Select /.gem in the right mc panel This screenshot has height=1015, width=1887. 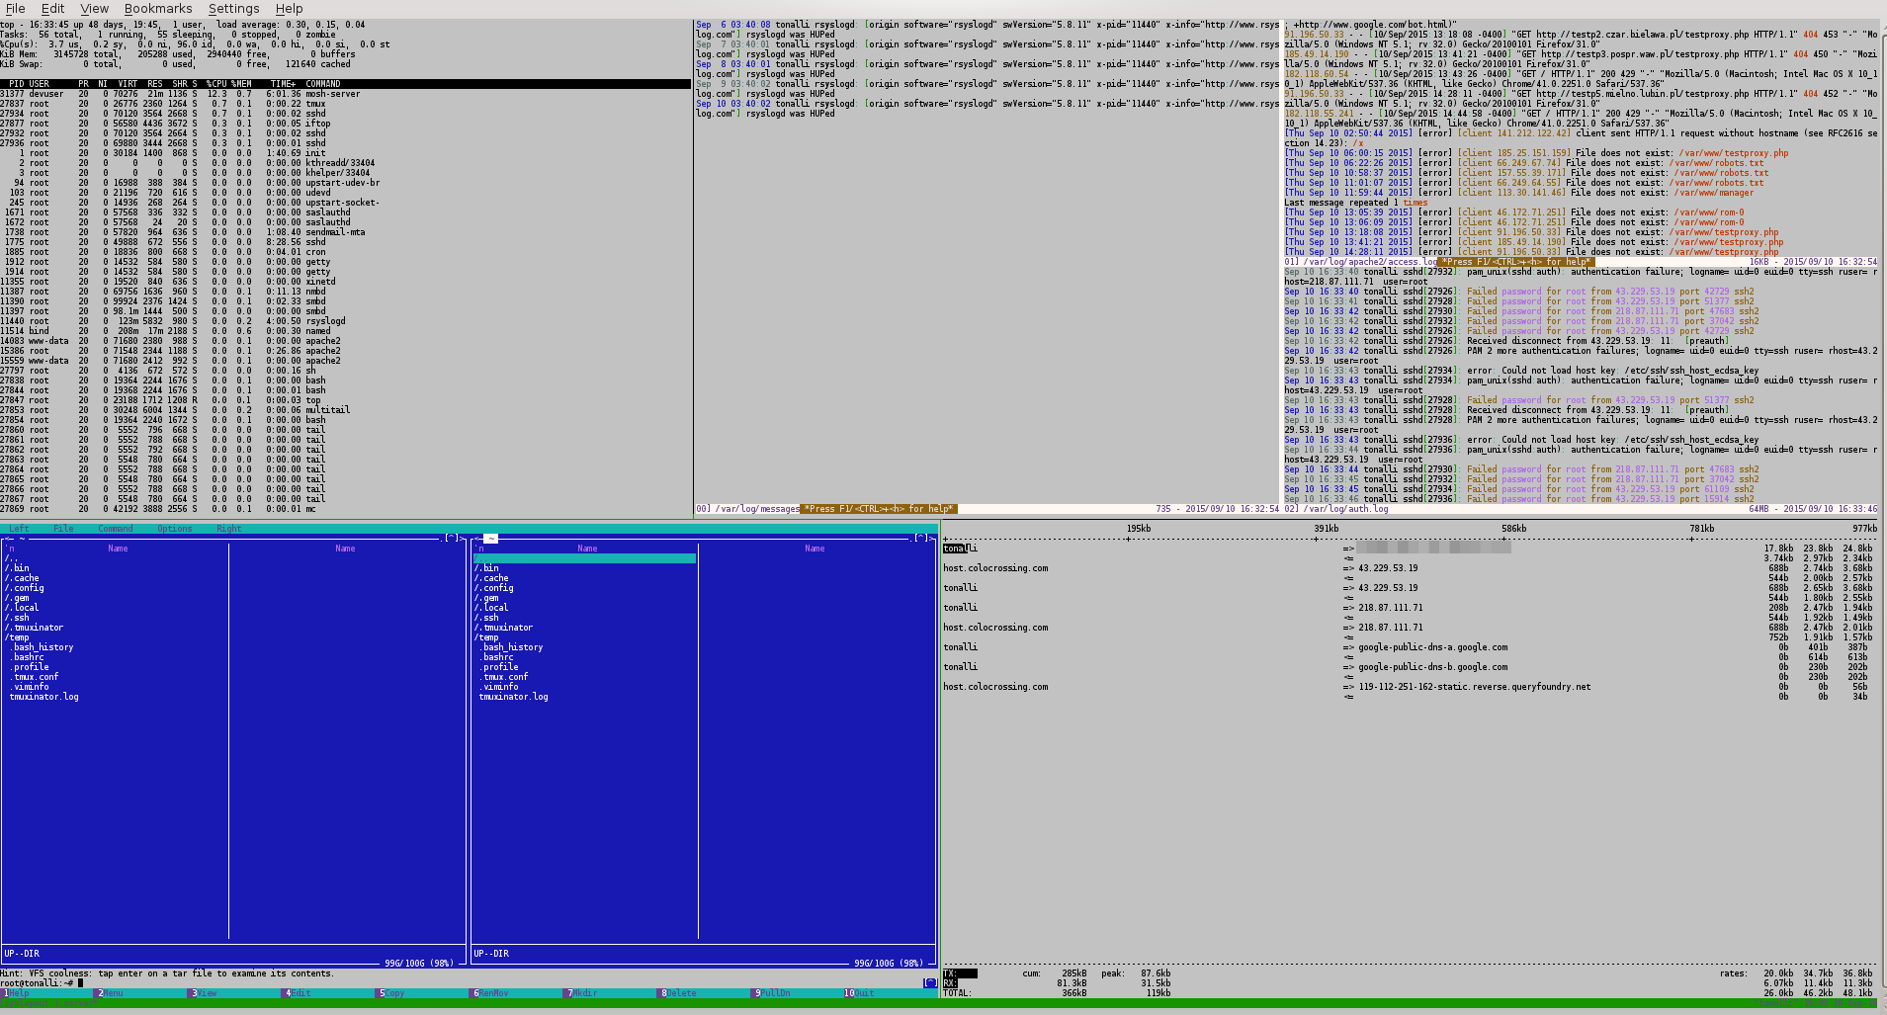tap(486, 598)
